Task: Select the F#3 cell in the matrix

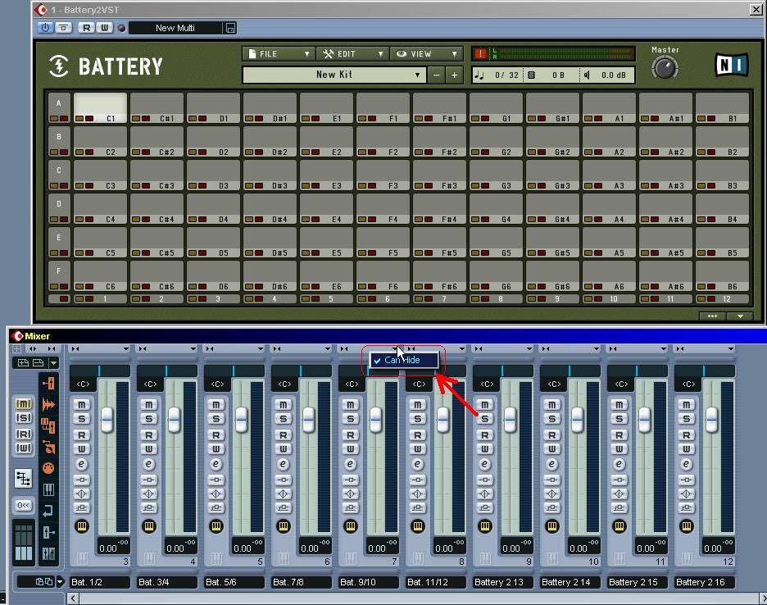Action: point(439,175)
